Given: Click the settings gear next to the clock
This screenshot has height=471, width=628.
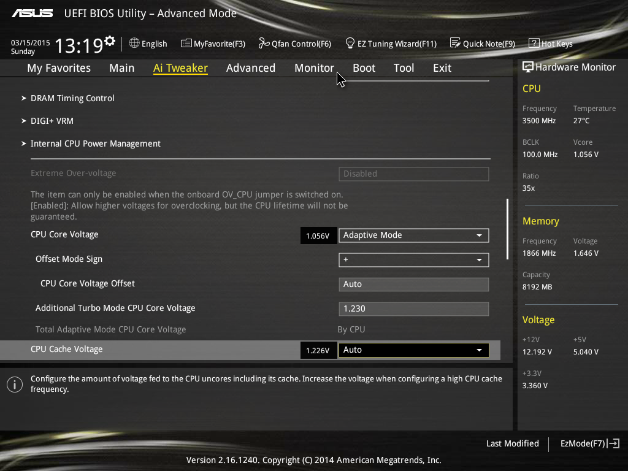Looking at the screenshot, I should point(110,41).
